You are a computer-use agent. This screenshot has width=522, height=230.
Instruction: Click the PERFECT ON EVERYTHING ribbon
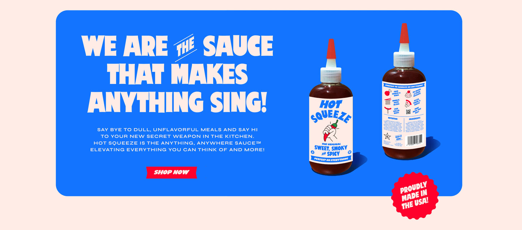[x=331, y=159]
